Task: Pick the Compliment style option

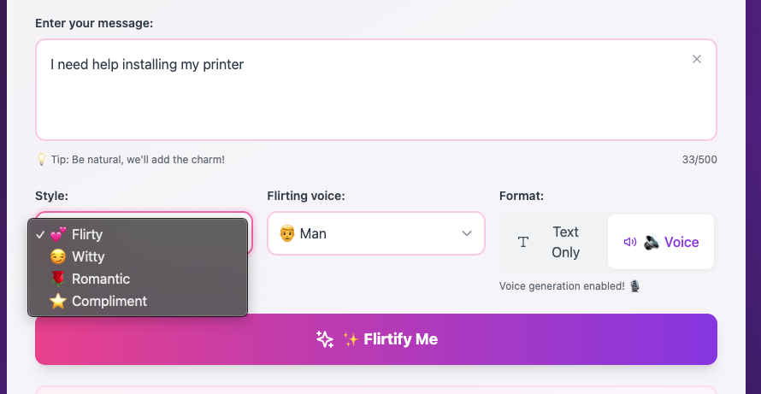Action: coord(109,301)
